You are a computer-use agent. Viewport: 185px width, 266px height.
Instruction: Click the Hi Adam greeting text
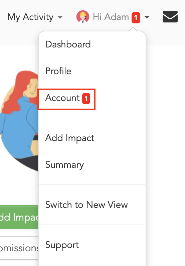pos(111,17)
